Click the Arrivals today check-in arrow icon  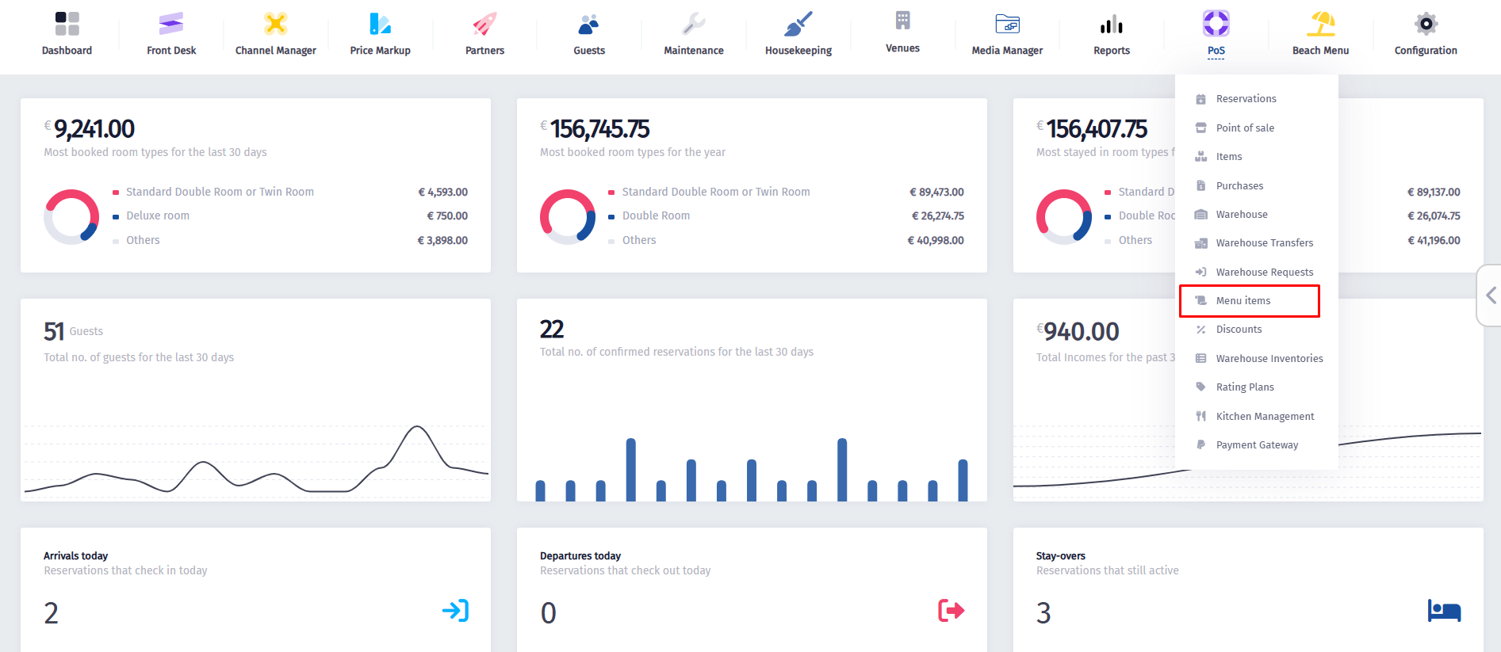click(455, 610)
